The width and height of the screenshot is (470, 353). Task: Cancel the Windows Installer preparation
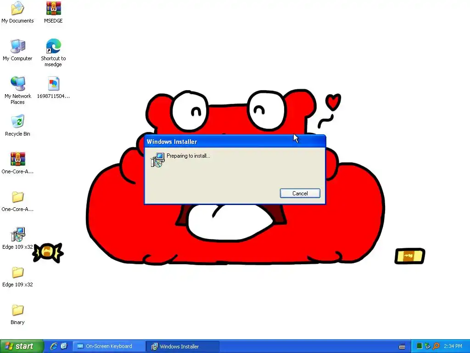coord(300,194)
